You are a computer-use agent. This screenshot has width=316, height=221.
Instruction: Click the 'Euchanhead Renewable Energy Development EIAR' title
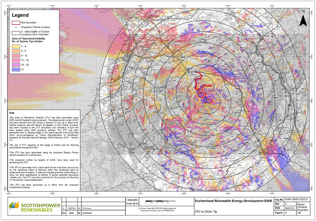pyautogui.click(x=233, y=201)
